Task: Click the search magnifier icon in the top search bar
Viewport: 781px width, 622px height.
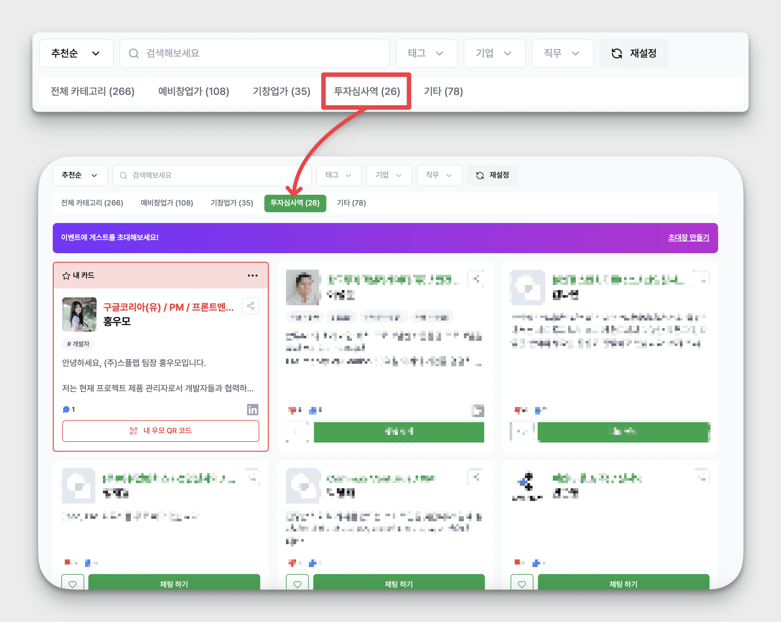Action: (x=134, y=53)
